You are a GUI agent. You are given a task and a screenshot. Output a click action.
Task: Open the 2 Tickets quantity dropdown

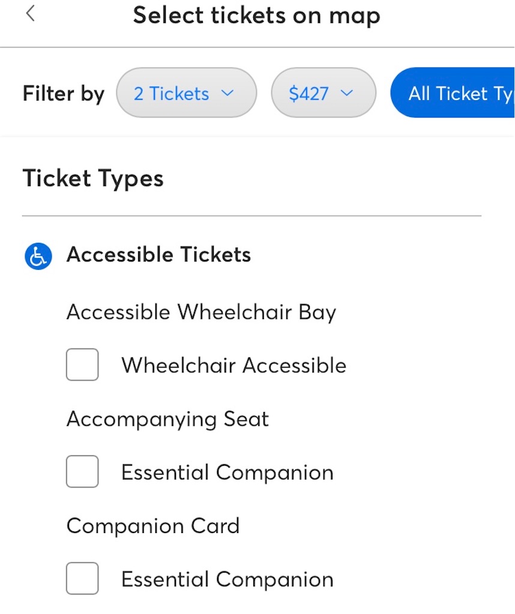pyautogui.click(x=187, y=93)
